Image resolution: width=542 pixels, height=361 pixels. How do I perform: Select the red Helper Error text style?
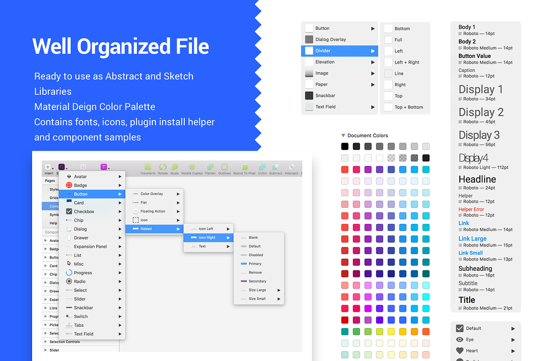(471, 209)
